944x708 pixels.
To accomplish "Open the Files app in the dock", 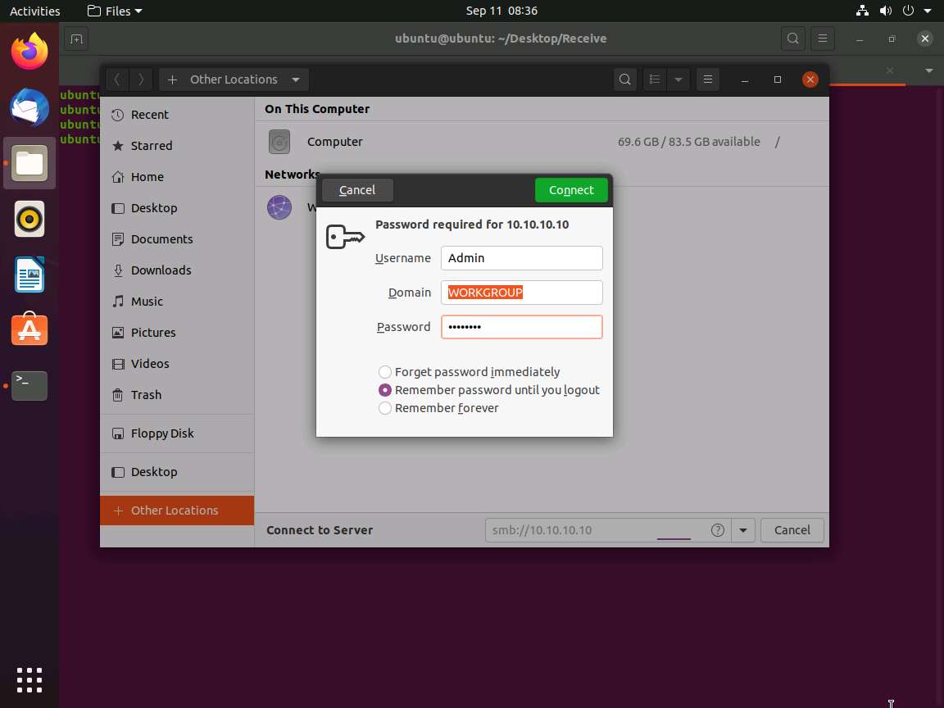I will point(29,163).
